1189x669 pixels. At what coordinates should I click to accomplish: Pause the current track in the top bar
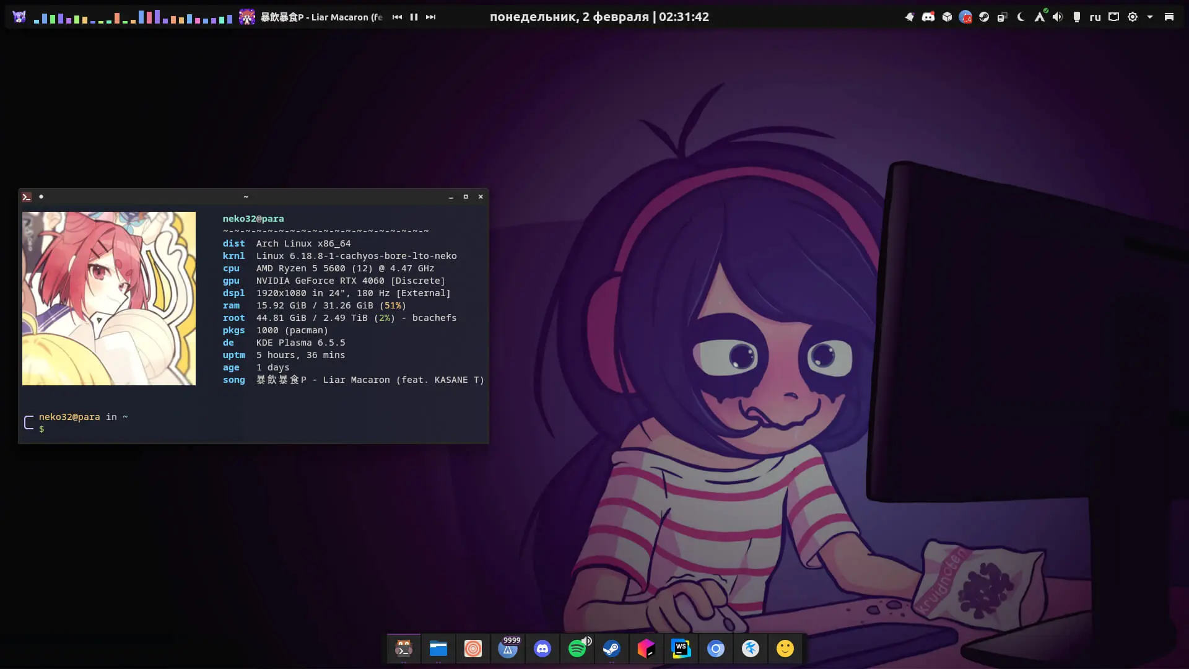414,17
